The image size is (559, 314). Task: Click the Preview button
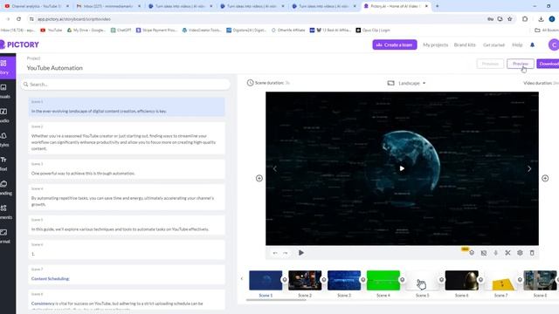(521, 64)
